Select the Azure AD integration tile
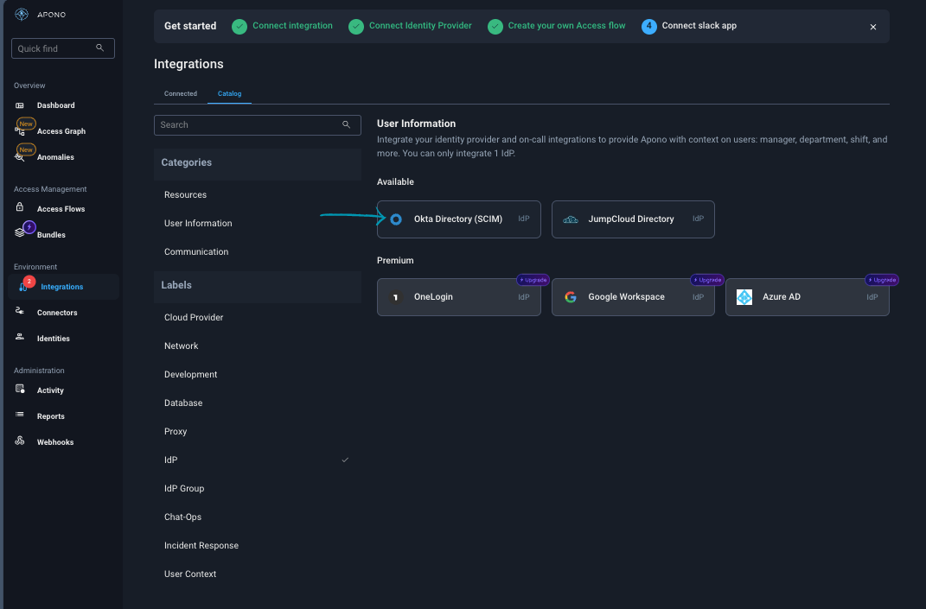This screenshot has width=926, height=609. pos(807,297)
